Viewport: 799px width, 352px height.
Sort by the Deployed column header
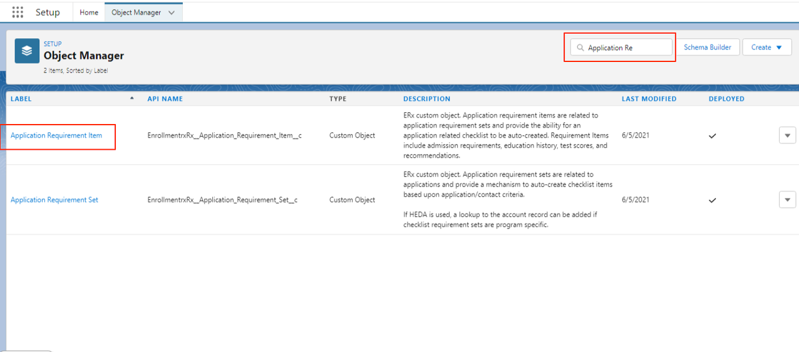pos(726,99)
